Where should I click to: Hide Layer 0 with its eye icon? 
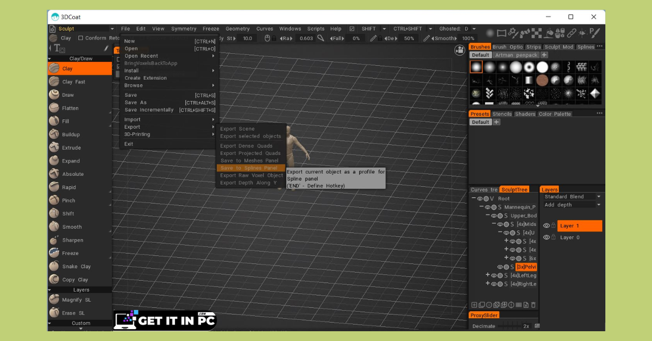coord(547,237)
